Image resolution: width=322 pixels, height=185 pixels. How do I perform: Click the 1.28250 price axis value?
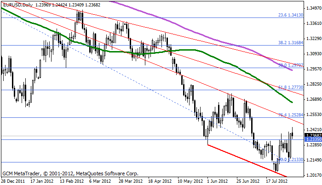[x=314, y=84]
